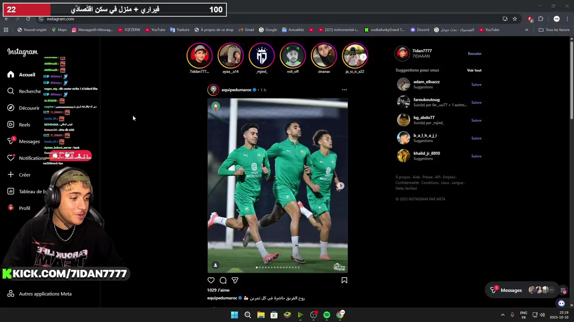
Task: Reload the page in browser toolbar
Action: [x=28, y=19]
